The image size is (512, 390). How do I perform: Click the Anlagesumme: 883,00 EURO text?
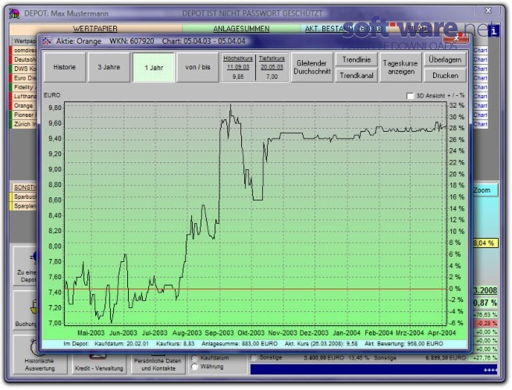pos(240,344)
